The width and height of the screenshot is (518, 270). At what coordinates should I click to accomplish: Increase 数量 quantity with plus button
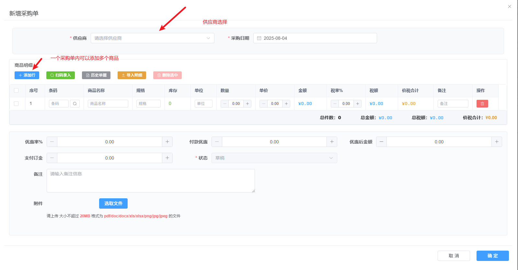(247, 104)
